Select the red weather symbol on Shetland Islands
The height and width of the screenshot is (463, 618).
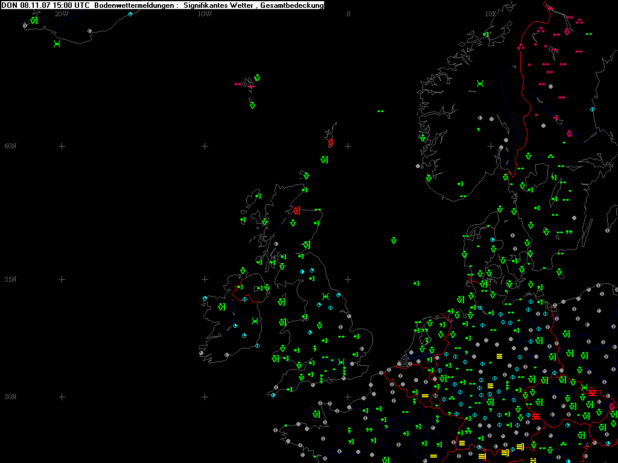pyautogui.click(x=331, y=143)
